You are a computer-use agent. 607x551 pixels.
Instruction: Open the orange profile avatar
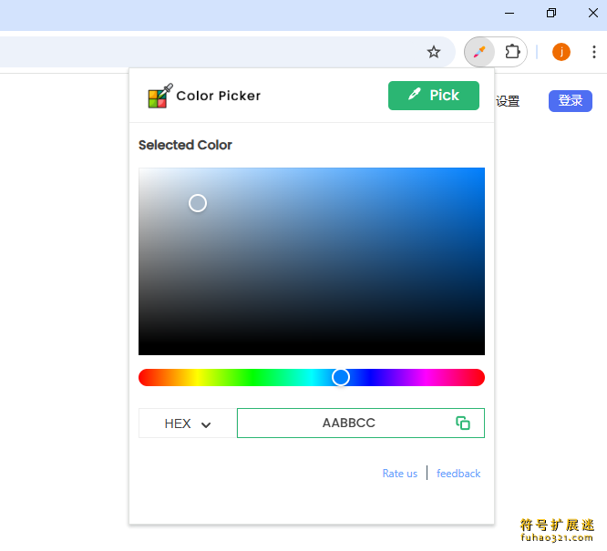561,52
